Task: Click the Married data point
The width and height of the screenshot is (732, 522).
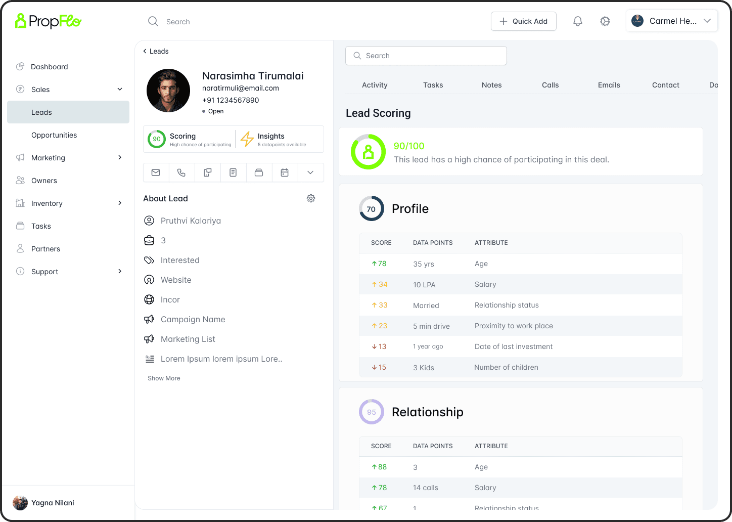Action: click(426, 306)
